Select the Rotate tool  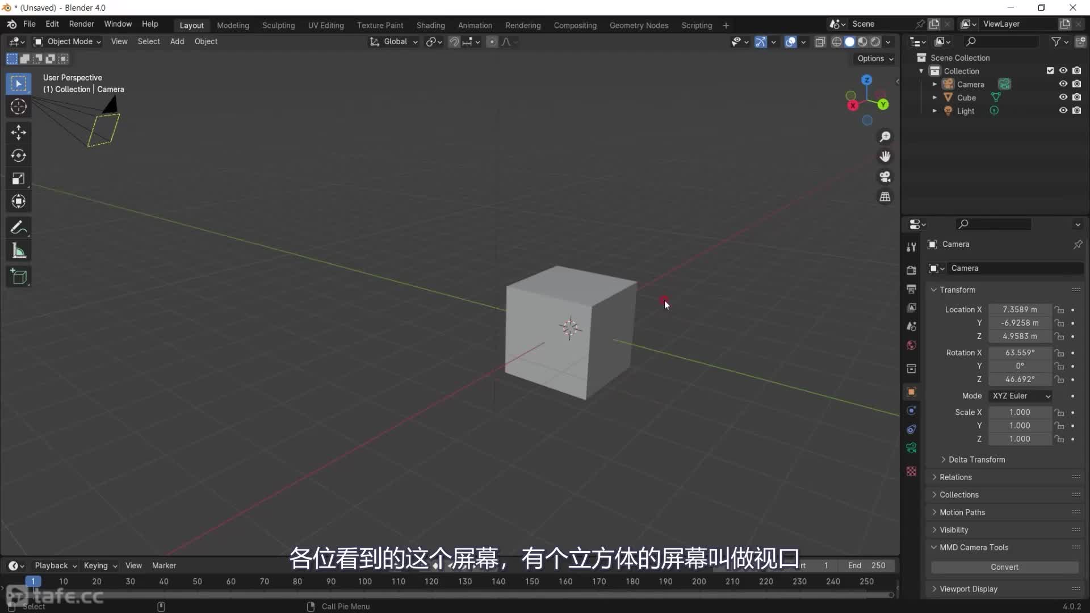pyautogui.click(x=18, y=156)
